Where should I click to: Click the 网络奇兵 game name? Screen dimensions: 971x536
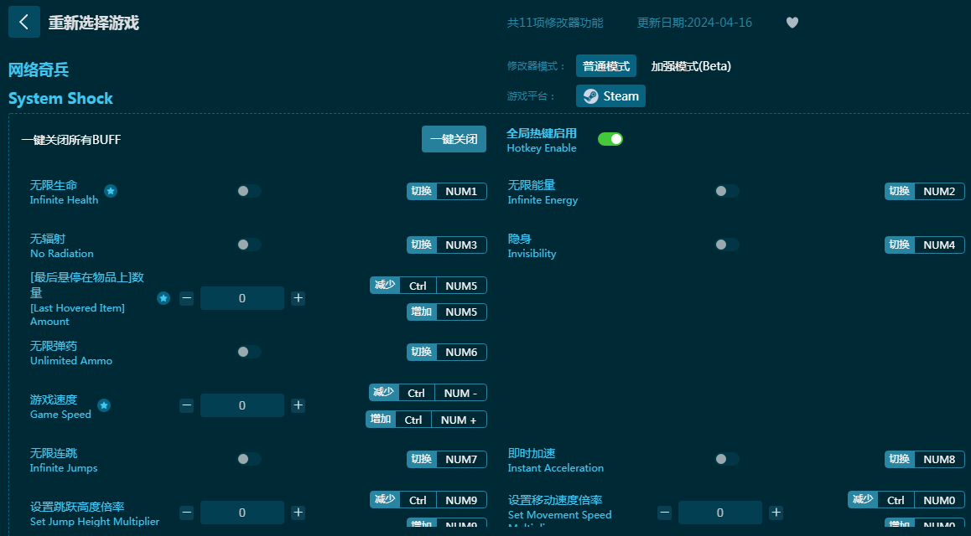coord(39,70)
